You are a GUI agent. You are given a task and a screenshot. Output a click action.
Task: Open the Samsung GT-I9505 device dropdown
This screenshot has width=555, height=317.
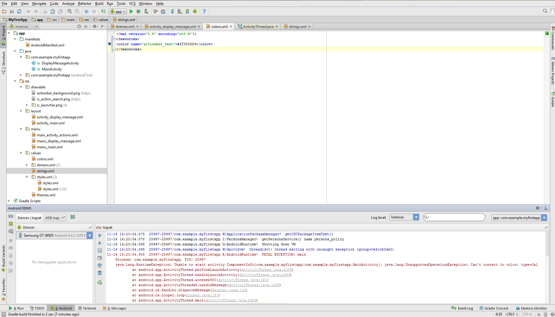pos(89,235)
